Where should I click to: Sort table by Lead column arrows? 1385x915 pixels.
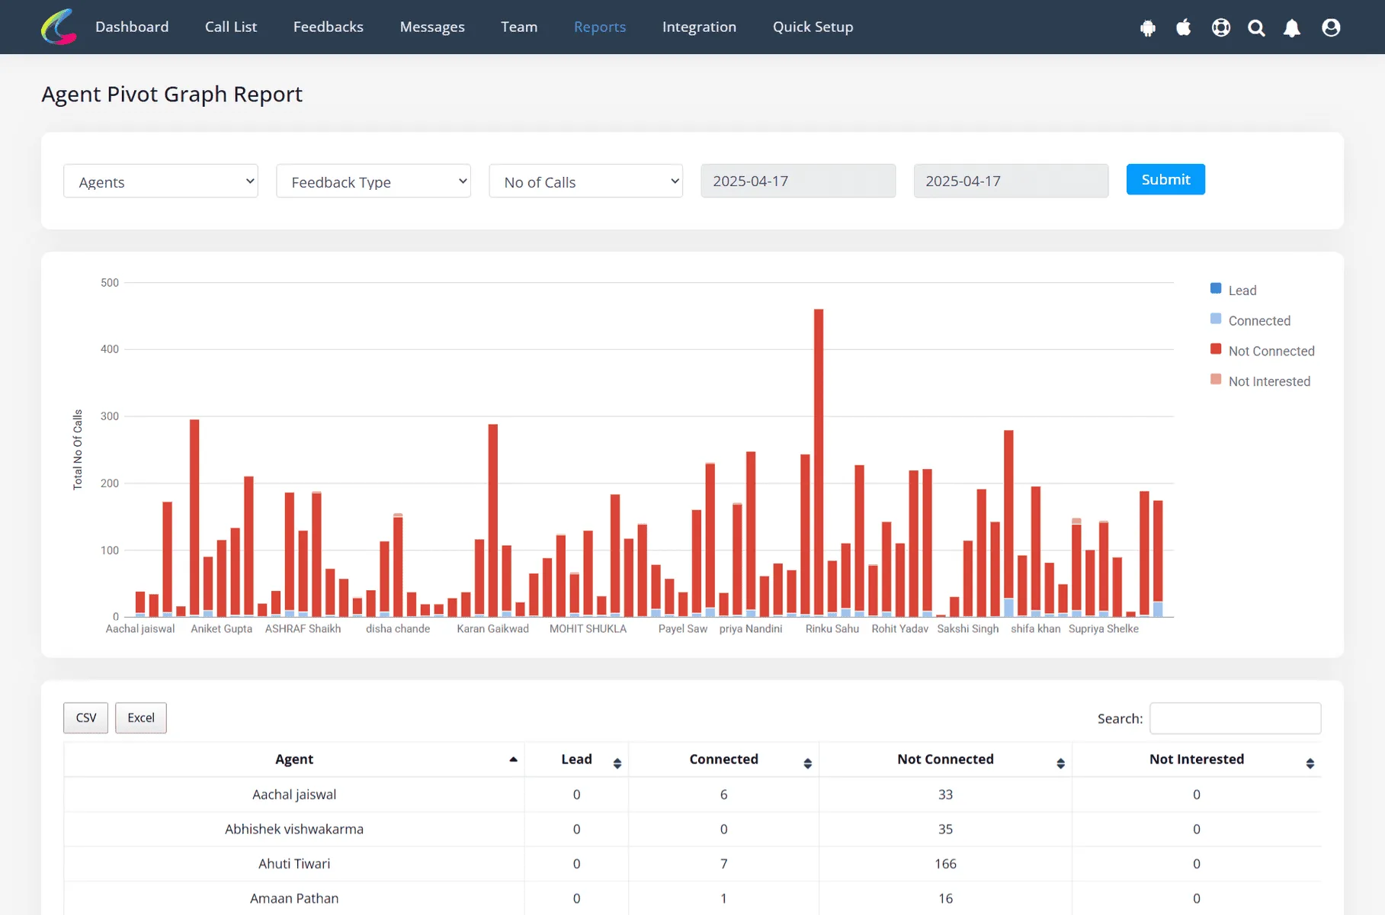click(617, 762)
